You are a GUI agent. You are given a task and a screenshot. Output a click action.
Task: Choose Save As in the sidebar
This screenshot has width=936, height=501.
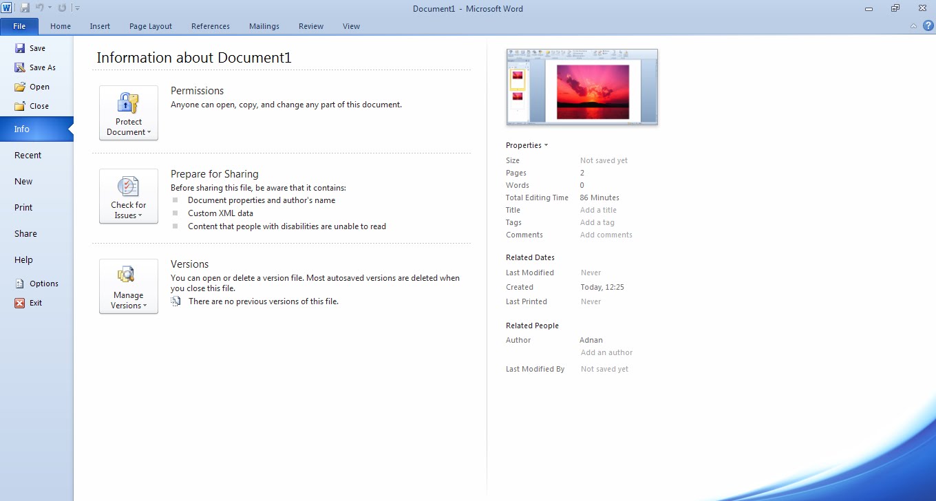[x=36, y=67]
